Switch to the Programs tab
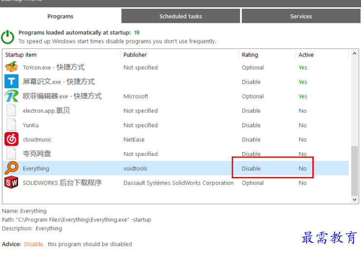This screenshot has width=361, height=253. (x=60, y=16)
